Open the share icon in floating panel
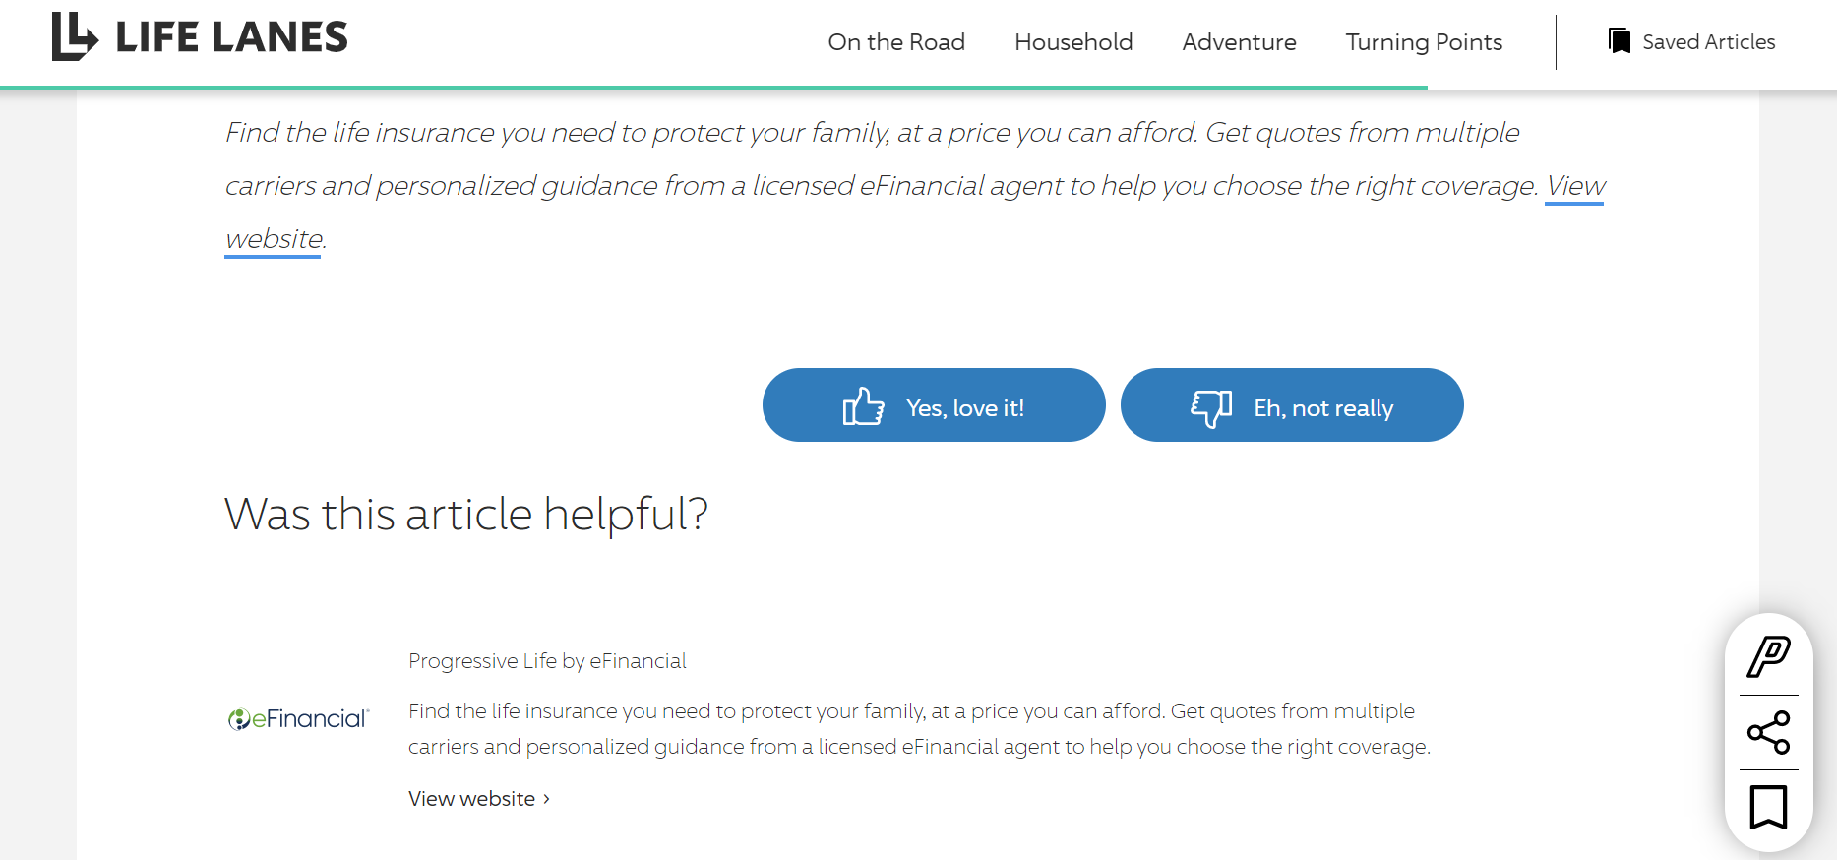 [1768, 733]
